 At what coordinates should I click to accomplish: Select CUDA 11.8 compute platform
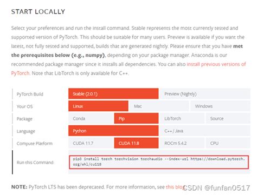136,143
